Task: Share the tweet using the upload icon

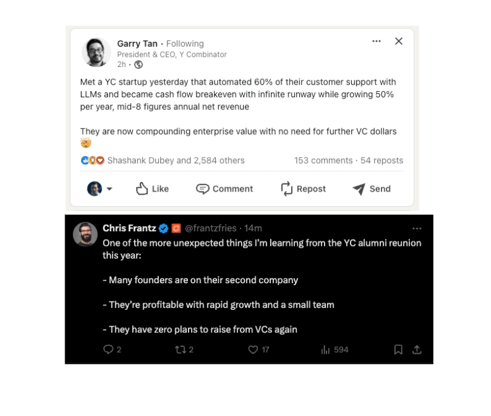Action: (417, 350)
